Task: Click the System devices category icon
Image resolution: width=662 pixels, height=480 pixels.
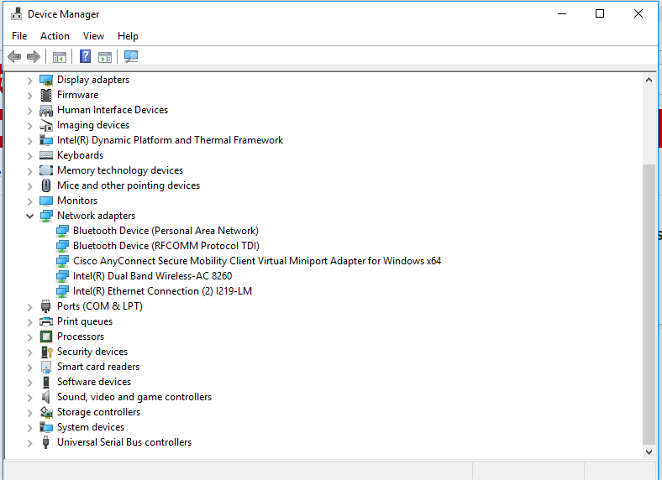Action: click(46, 427)
